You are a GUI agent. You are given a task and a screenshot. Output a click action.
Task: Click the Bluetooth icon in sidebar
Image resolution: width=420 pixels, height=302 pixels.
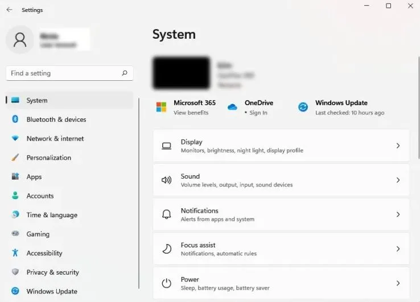tap(15, 119)
